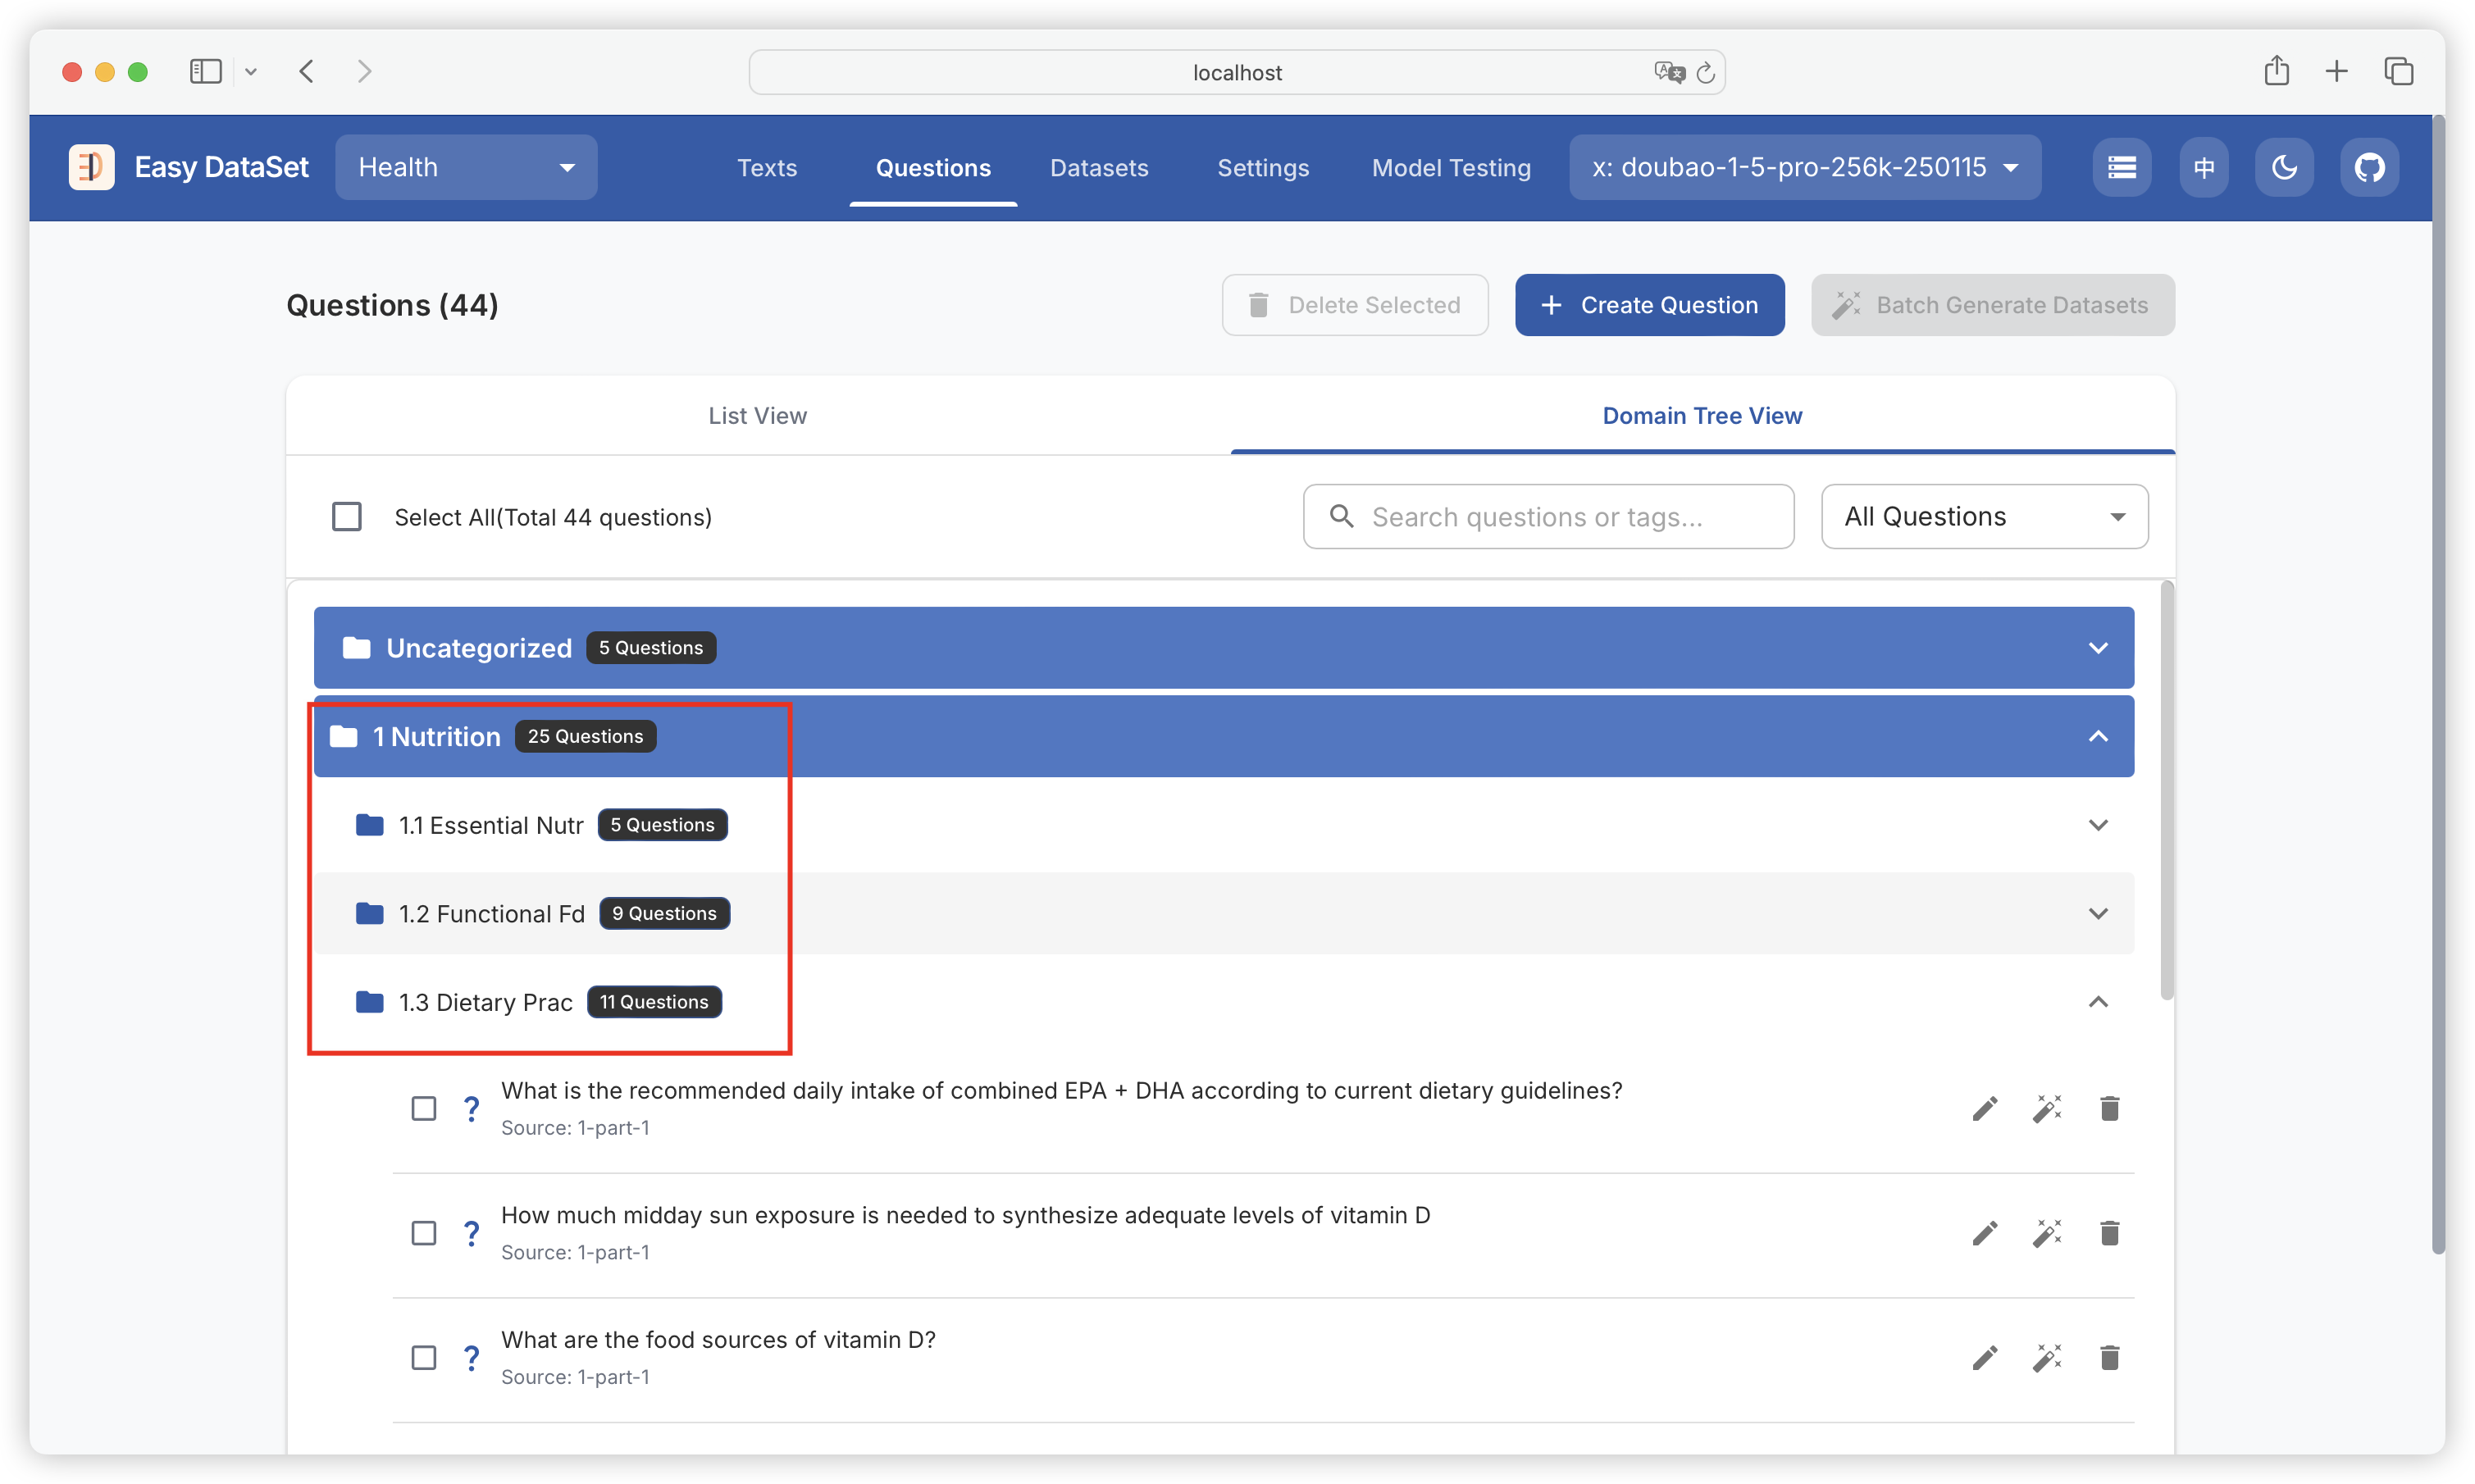The height and width of the screenshot is (1484, 2475).
Task: Check the Select All questions checkbox
Action: (x=346, y=517)
